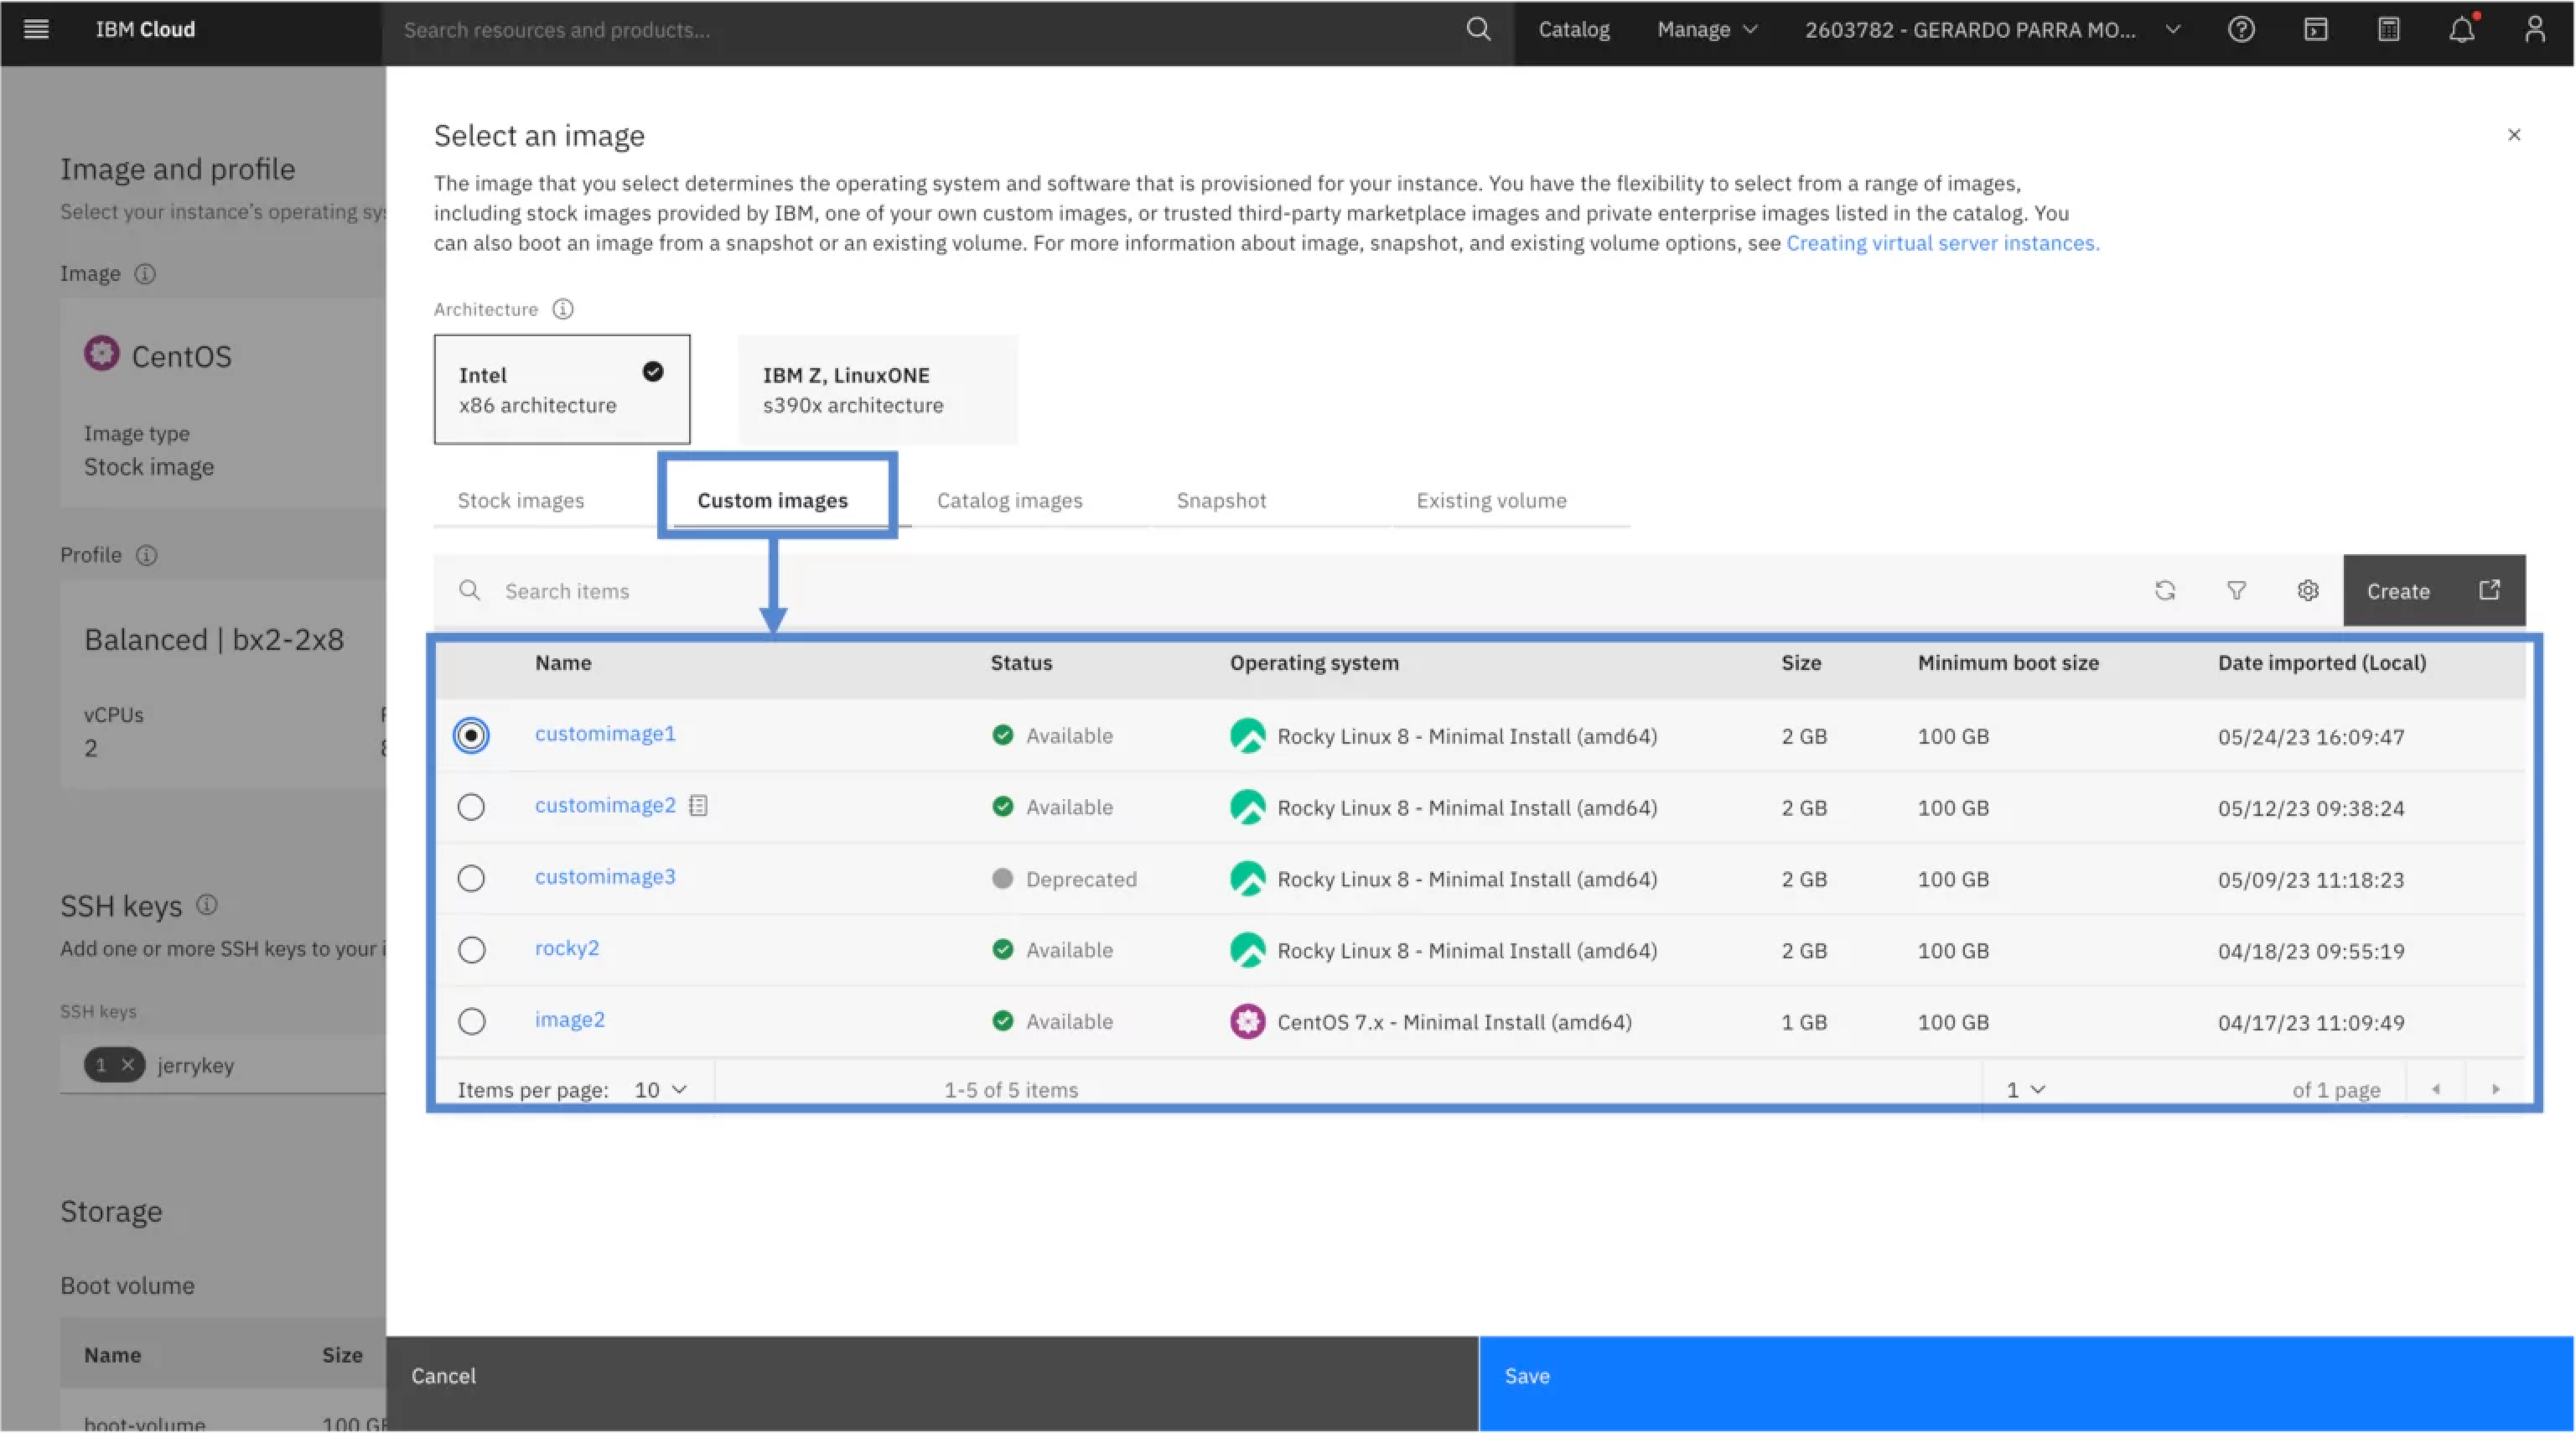Click the IBM Cloud home logo
2576x1433 pixels.
[x=145, y=29]
